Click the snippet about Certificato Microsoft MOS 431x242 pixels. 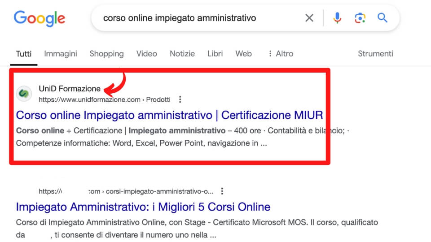(x=197, y=229)
